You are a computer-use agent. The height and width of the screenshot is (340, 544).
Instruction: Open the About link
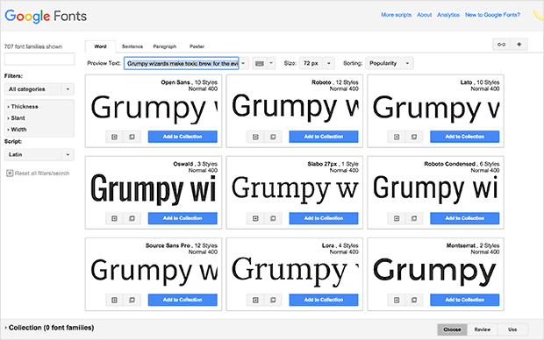425,15
